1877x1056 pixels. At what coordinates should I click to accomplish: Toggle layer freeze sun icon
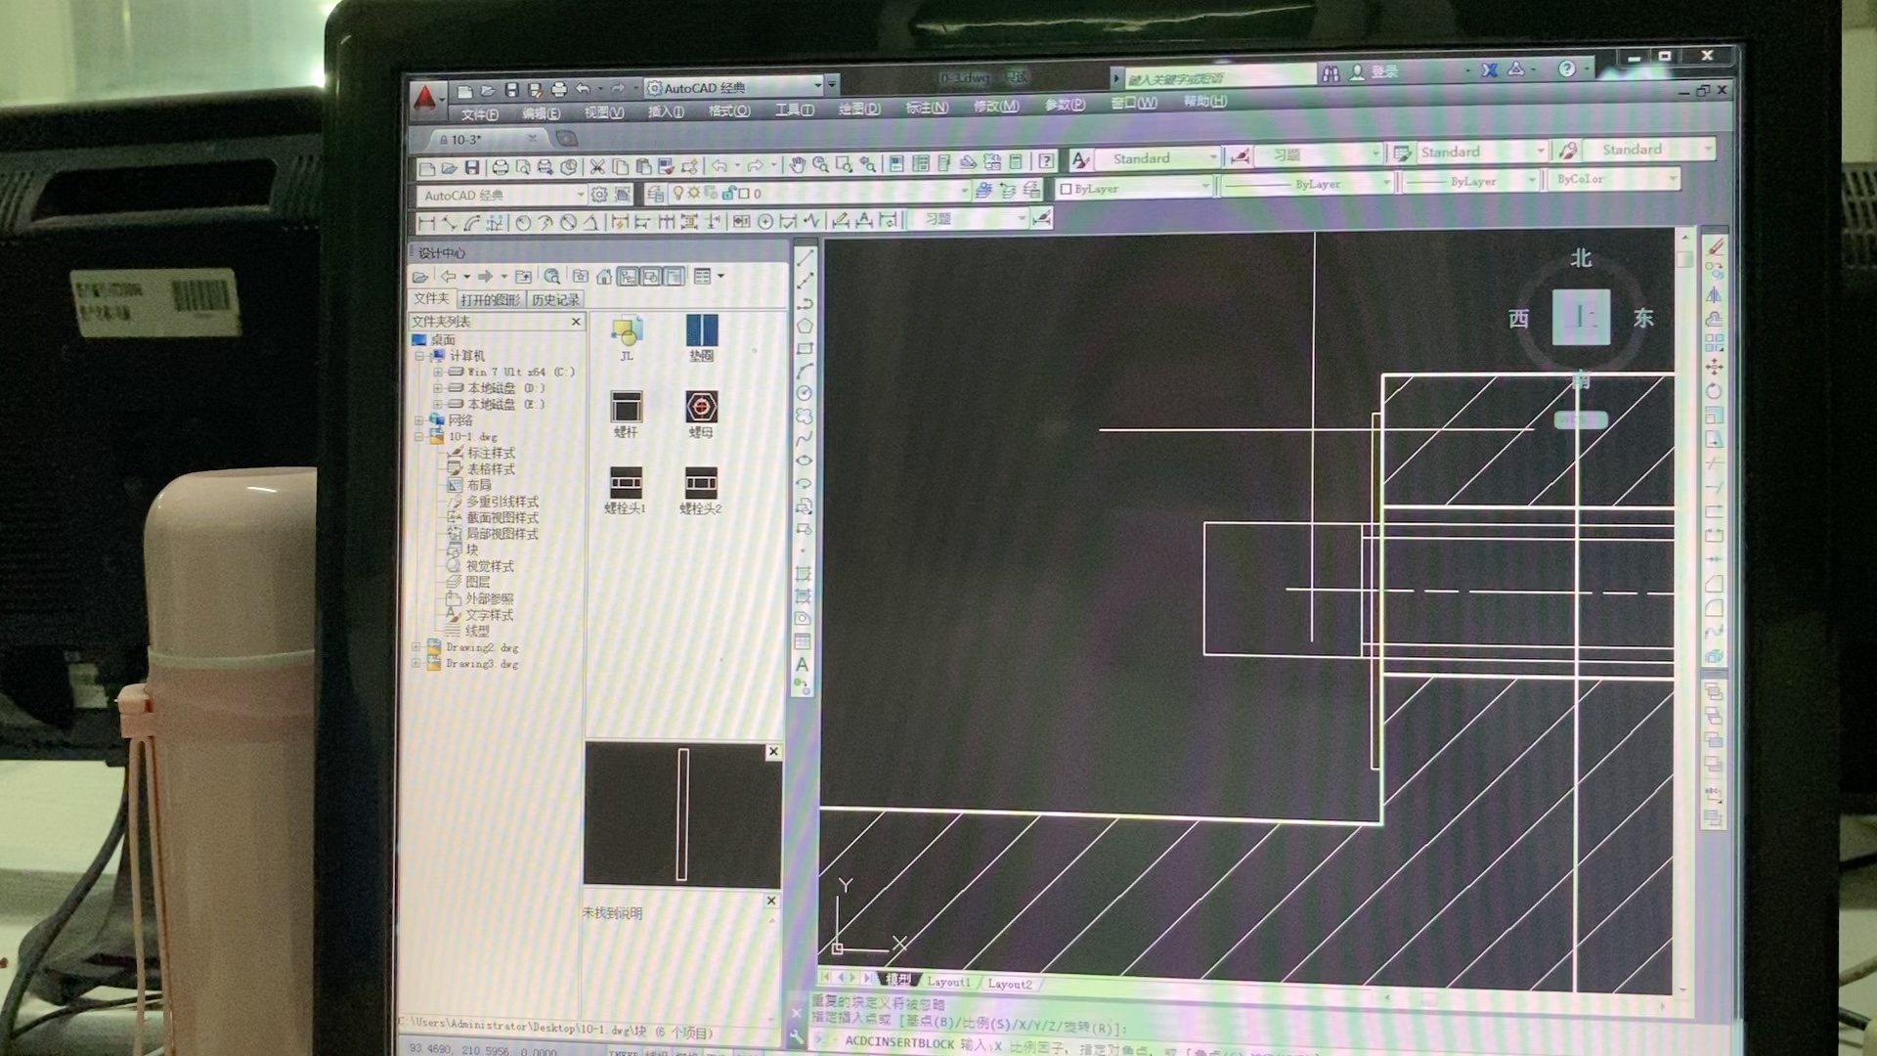tap(693, 194)
